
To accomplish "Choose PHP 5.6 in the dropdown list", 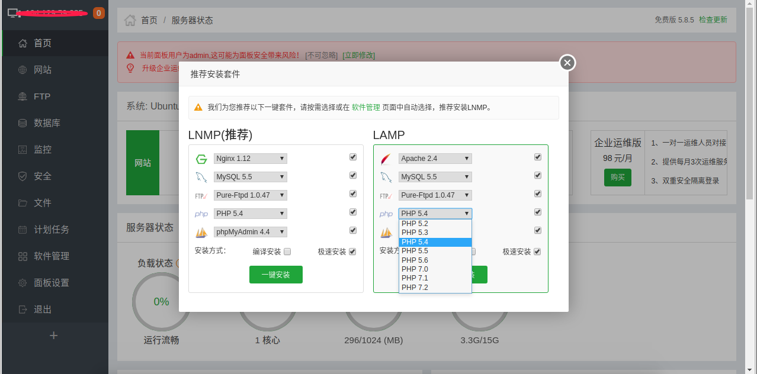I will point(435,260).
